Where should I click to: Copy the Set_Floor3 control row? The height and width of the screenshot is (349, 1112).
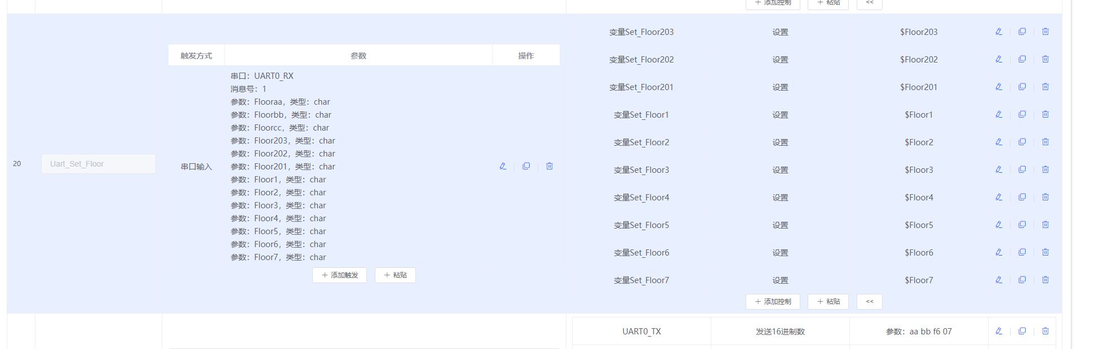[x=1022, y=169]
